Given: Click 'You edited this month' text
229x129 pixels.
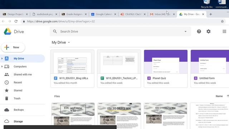Looking at the screenshot, I should (65, 83).
